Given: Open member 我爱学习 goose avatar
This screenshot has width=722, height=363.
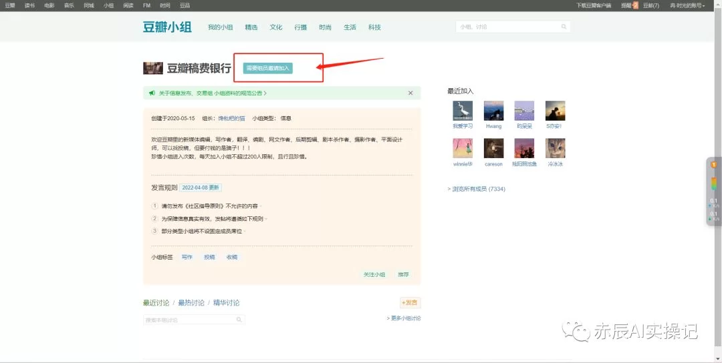Looking at the screenshot, I should (463, 111).
